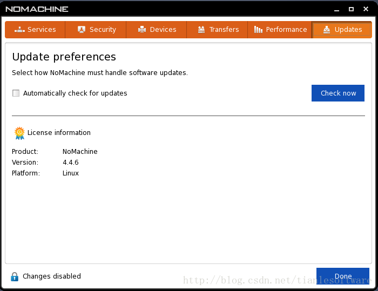The width and height of the screenshot is (378, 291).
Task: Click the 'Changes disabled' label
Action: tap(52, 276)
